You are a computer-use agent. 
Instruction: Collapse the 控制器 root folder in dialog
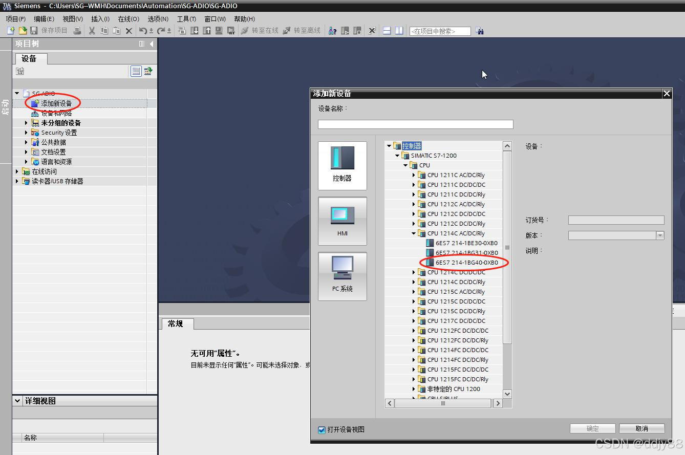point(389,146)
